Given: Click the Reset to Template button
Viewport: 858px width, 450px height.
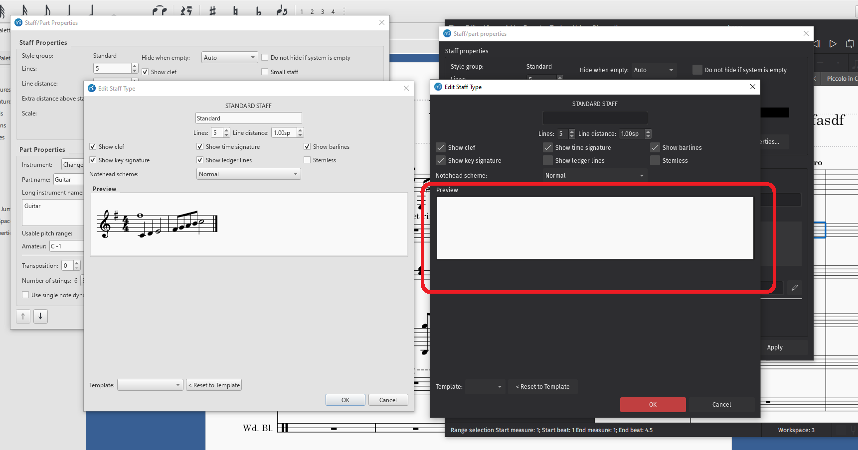Looking at the screenshot, I should pyautogui.click(x=214, y=384).
